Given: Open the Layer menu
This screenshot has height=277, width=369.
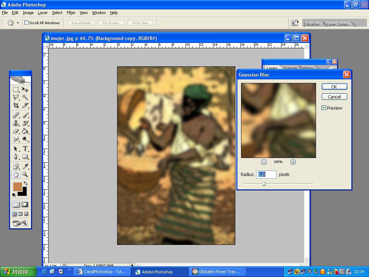Looking at the screenshot, I should [43, 13].
